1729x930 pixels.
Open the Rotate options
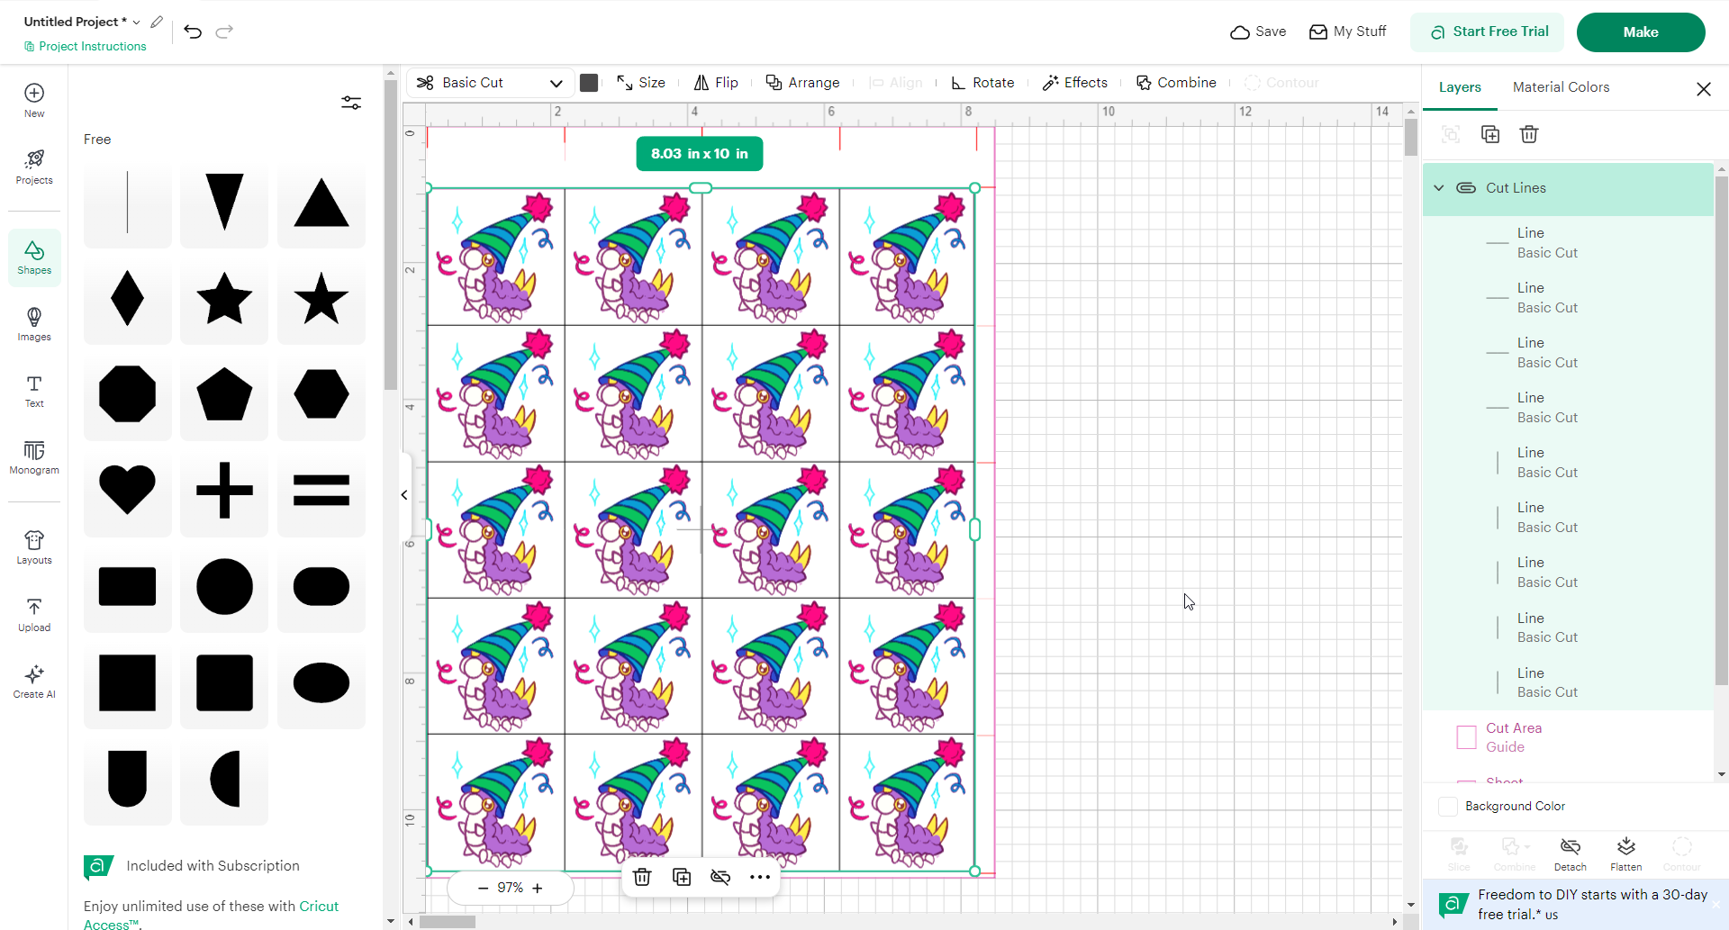[982, 83]
